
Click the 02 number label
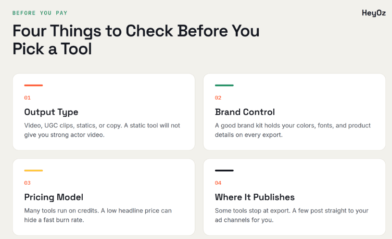[x=218, y=98]
